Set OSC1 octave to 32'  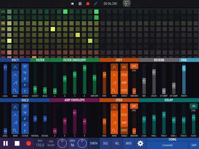click(x=25, y=67)
